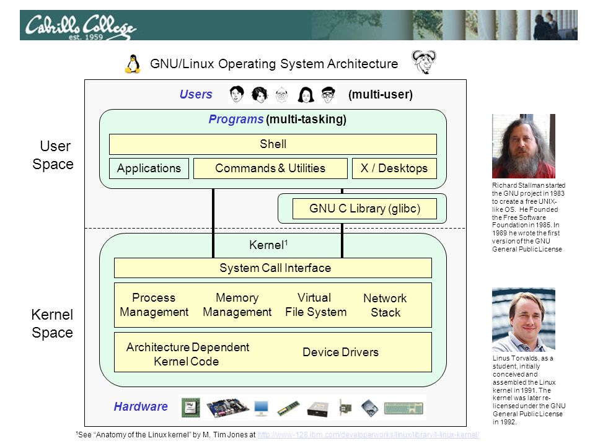Click the network interface card icon

[x=345, y=408]
